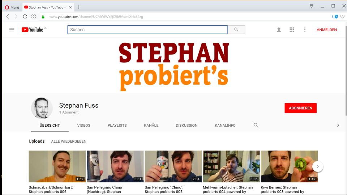Open Kiwi Berries 003 video title
The width and height of the screenshot is (347, 195).
[282, 190]
